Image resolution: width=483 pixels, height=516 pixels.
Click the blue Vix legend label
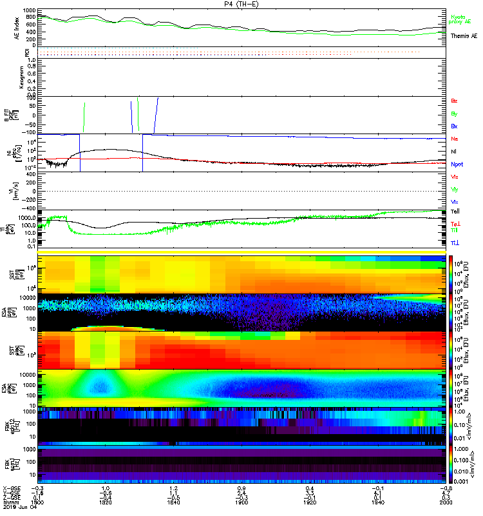click(455, 202)
